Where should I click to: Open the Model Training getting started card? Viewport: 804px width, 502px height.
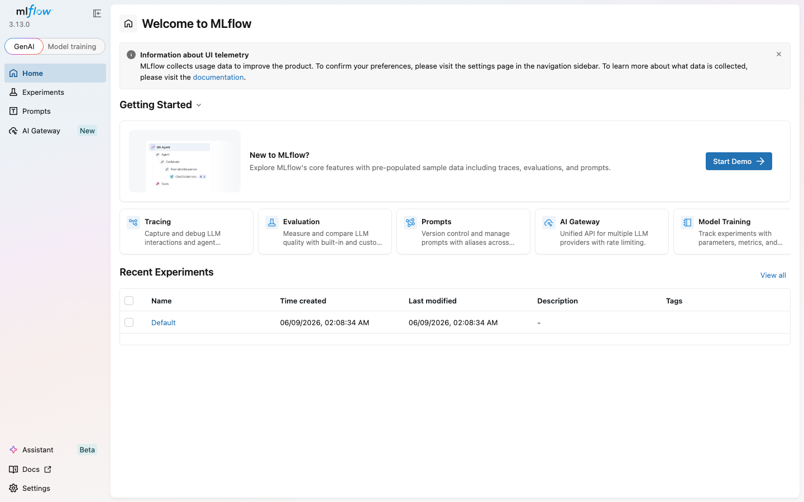[732, 231]
